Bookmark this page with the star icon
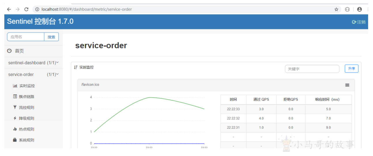Screen dimensions: 373x156 tap(336, 9)
